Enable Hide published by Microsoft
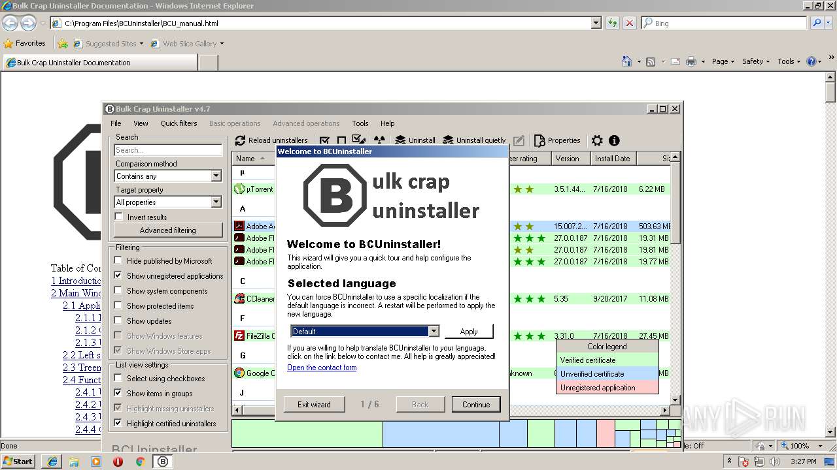Image resolution: width=837 pixels, height=470 pixels. click(118, 260)
